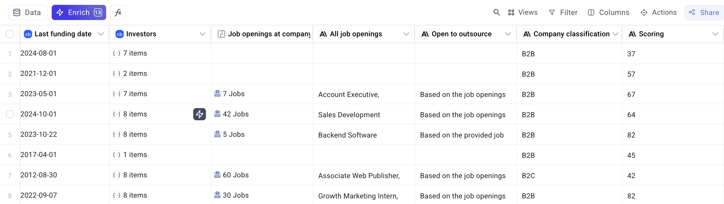Expand the Scoring column dropdown
This screenshot has width=724, height=204.
(715, 34)
